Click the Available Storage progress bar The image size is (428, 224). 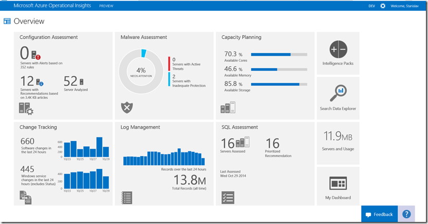(x=279, y=84)
